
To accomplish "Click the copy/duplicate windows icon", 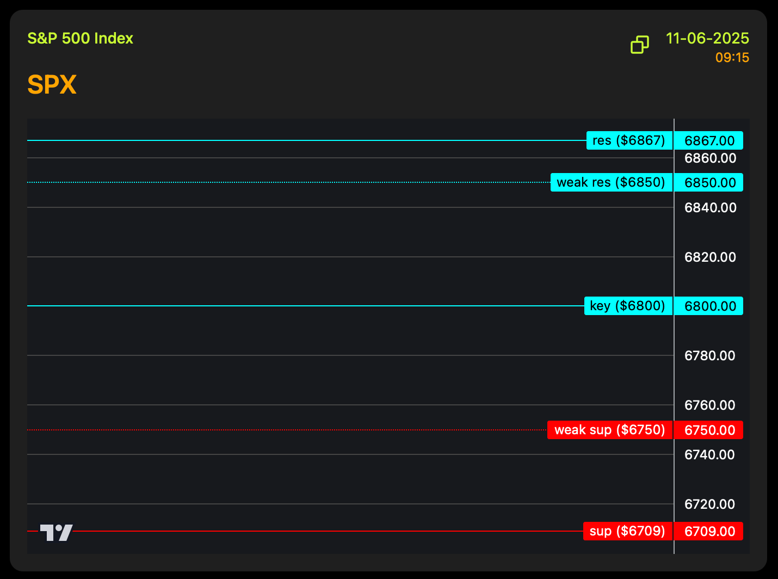I will (639, 45).
